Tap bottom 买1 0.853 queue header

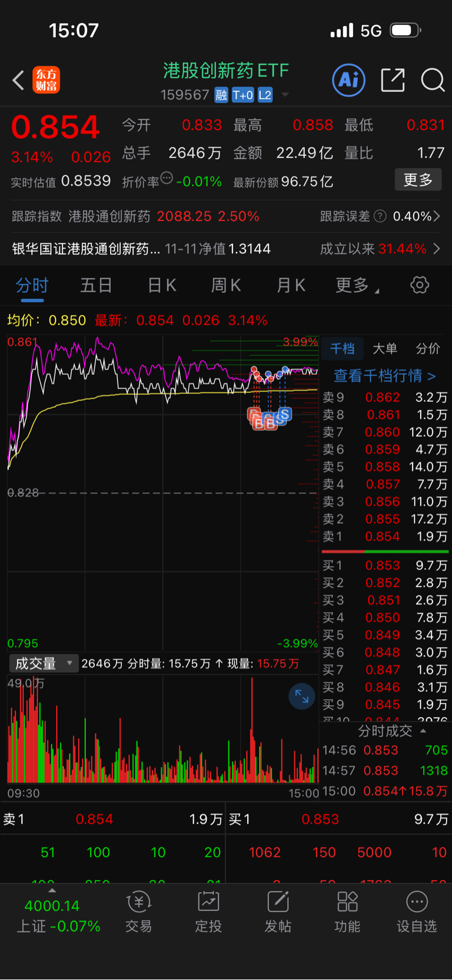(338, 819)
